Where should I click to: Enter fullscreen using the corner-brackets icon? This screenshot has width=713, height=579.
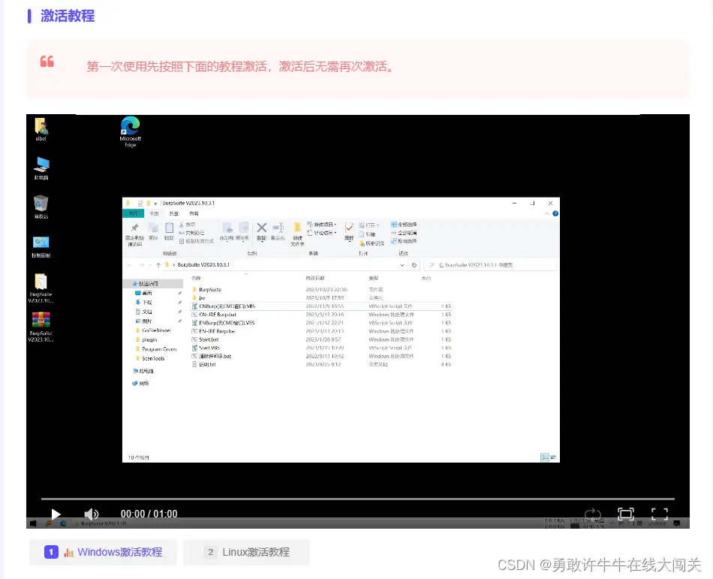[660, 514]
